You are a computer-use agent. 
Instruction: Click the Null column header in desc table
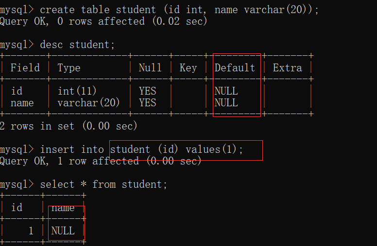(x=150, y=68)
